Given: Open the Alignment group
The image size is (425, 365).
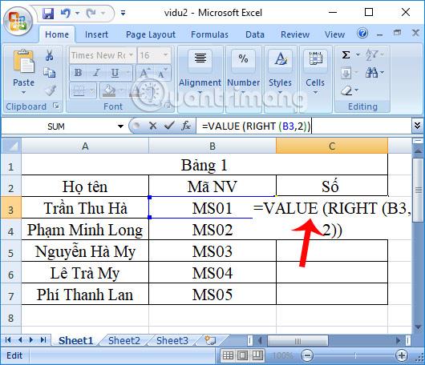Looking at the screenshot, I should (200, 78).
